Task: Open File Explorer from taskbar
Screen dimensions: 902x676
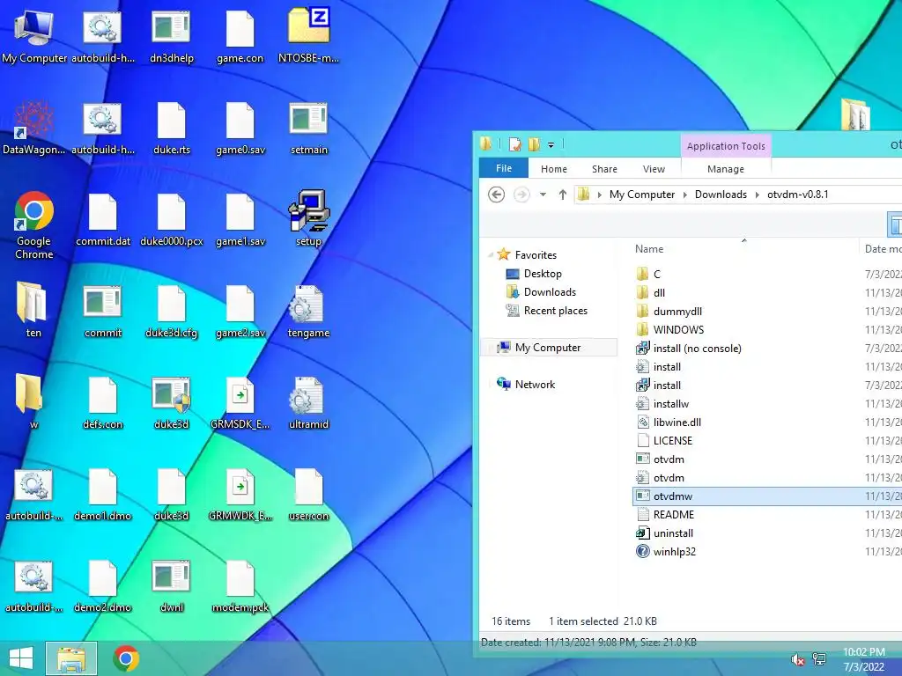Action: pos(71,658)
